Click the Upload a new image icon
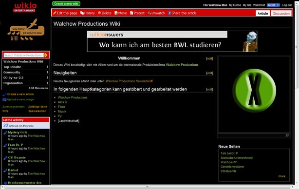Image resolution: width=299 pixels, height=189 pixels. pyautogui.click(x=4, y=99)
